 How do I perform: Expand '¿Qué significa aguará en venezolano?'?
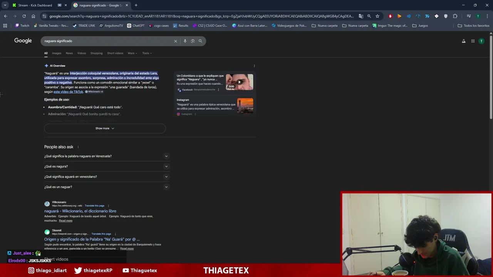(106, 177)
